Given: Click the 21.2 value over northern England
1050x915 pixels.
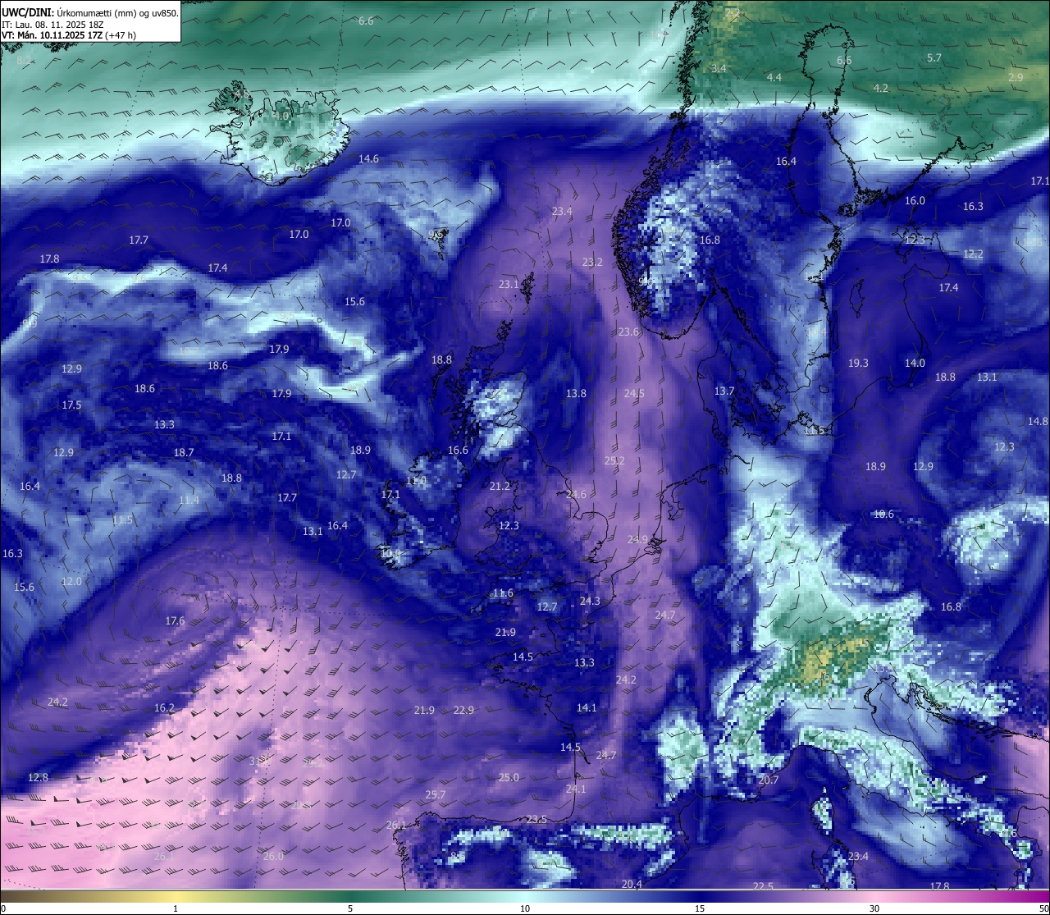Looking at the screenshot, I should click(500, 486).
